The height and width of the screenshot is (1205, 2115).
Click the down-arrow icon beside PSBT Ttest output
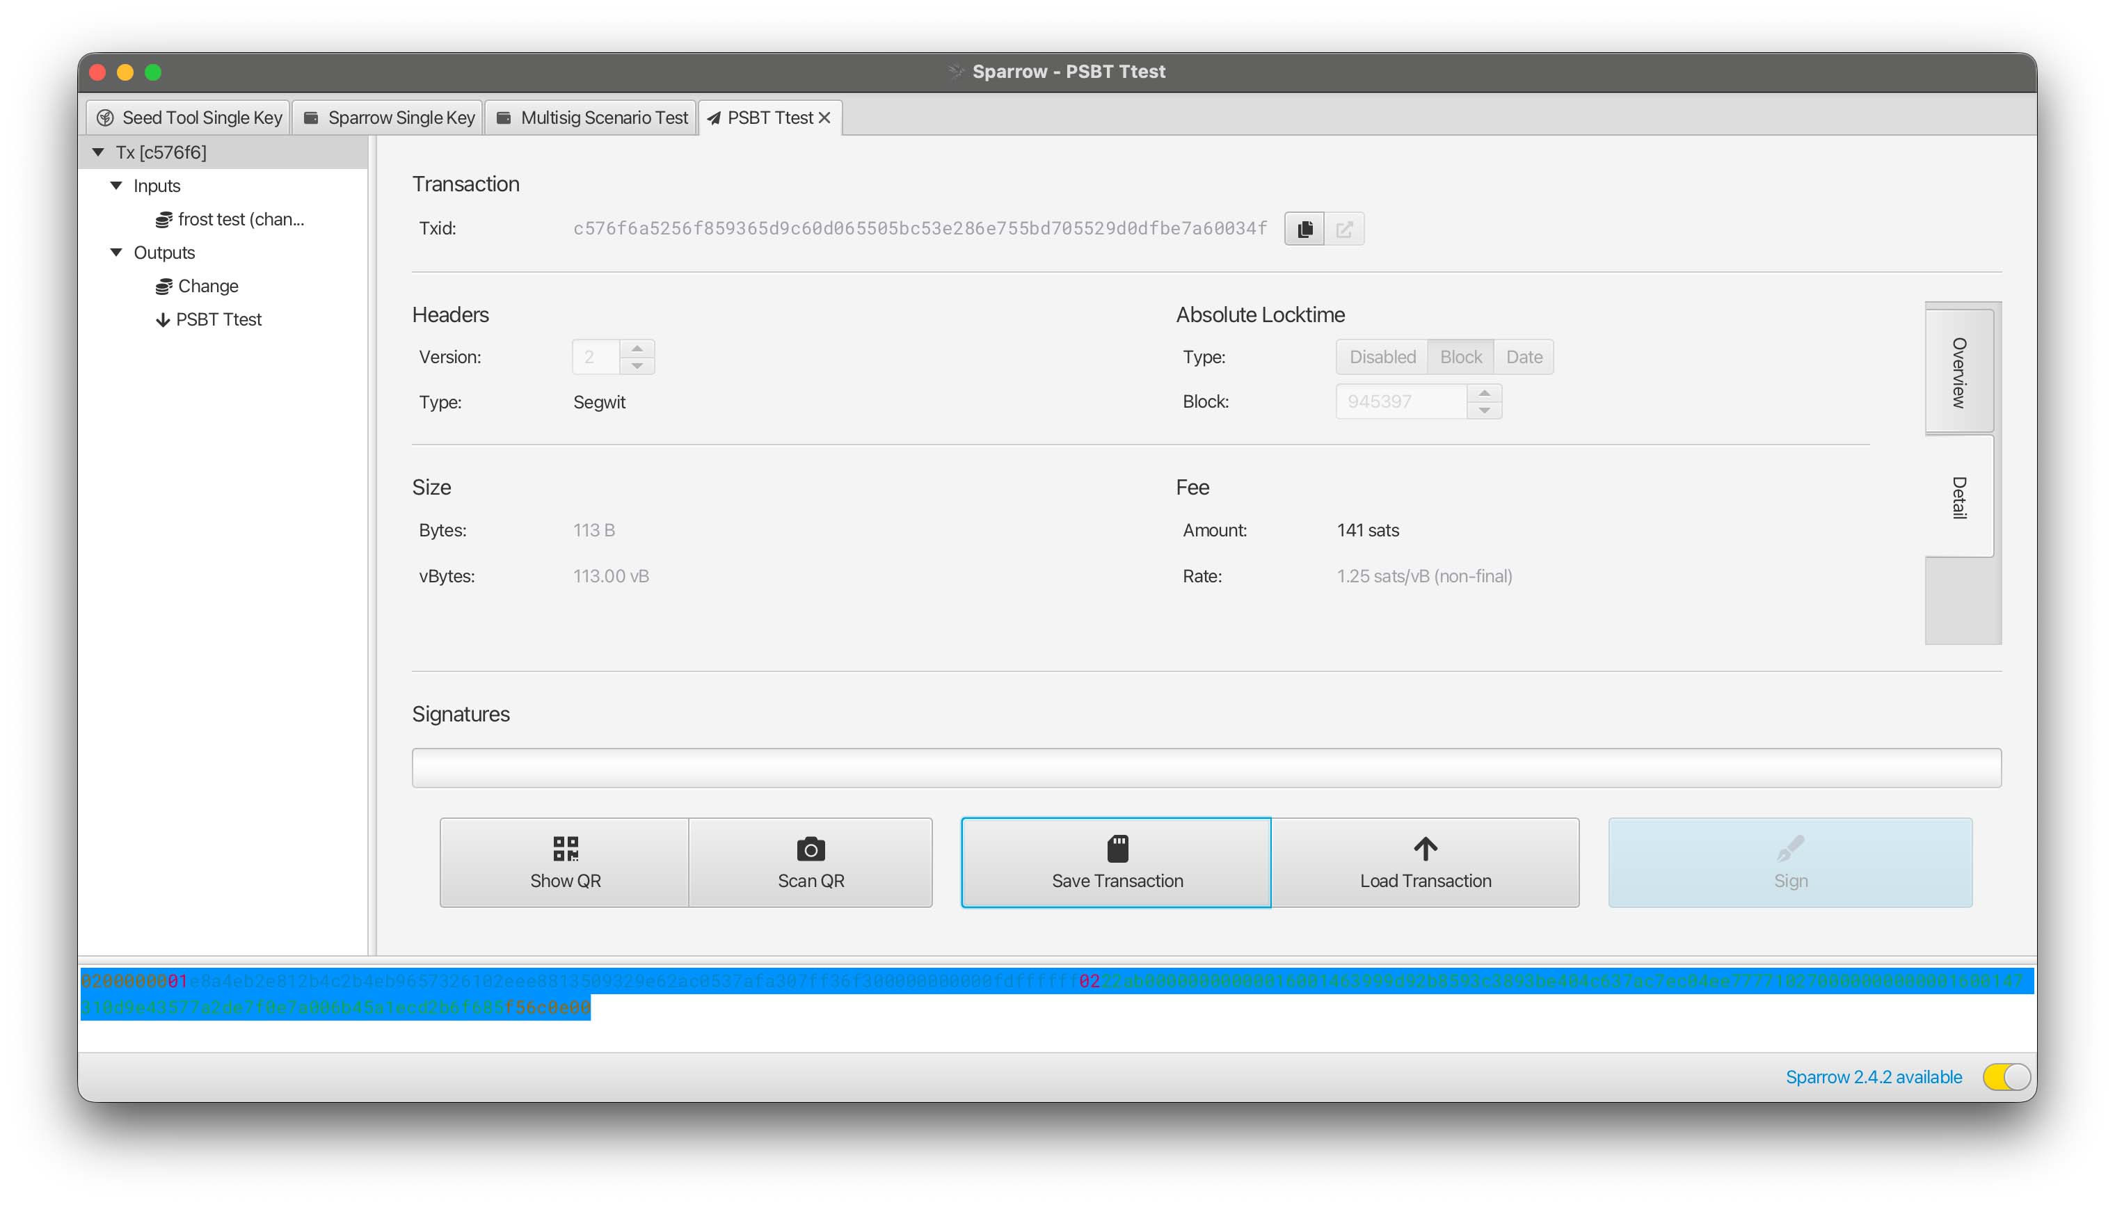point(163,319)
